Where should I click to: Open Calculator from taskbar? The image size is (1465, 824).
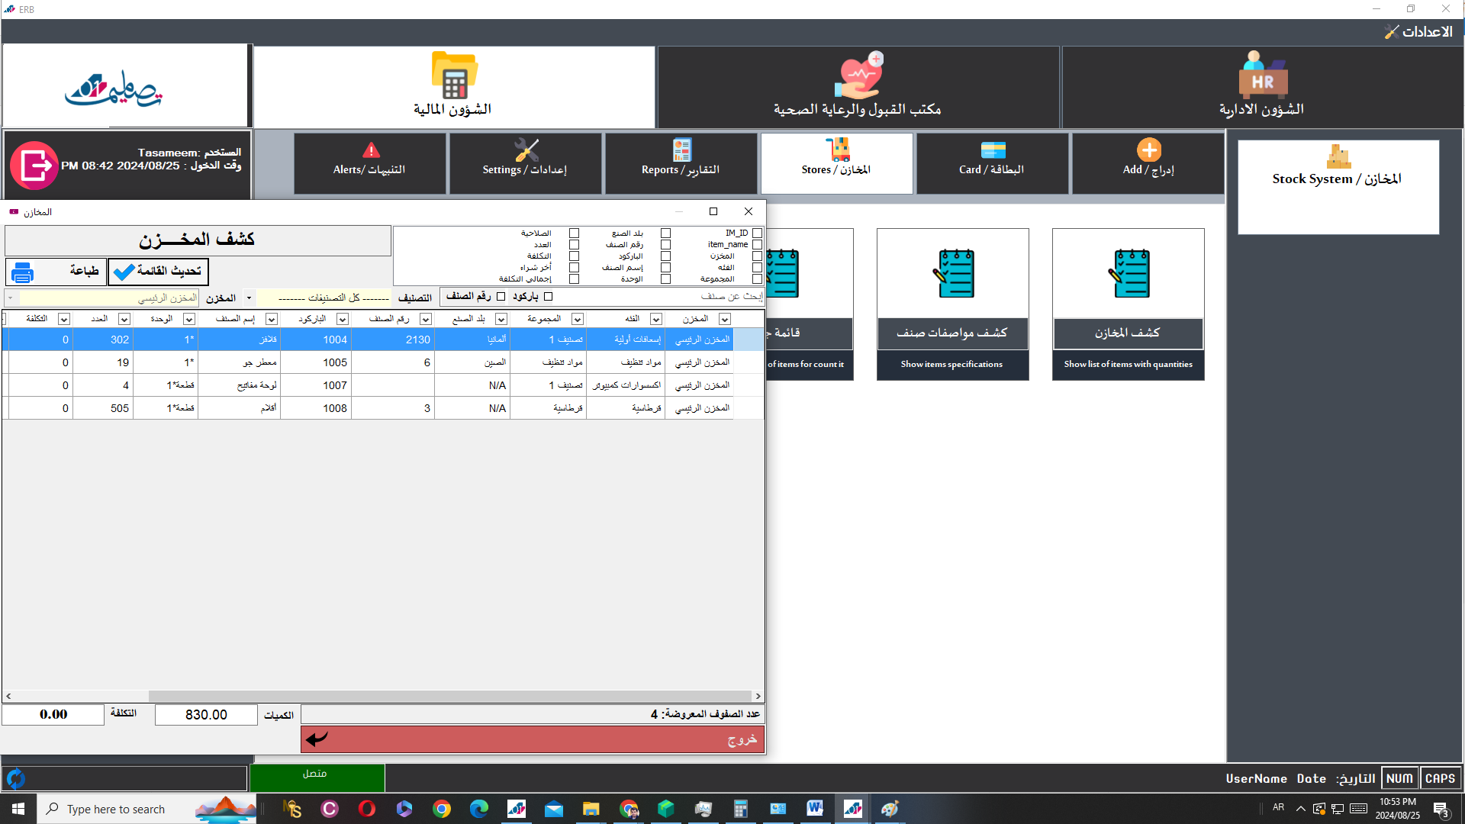pyautogui.click(x=740, y=809)
